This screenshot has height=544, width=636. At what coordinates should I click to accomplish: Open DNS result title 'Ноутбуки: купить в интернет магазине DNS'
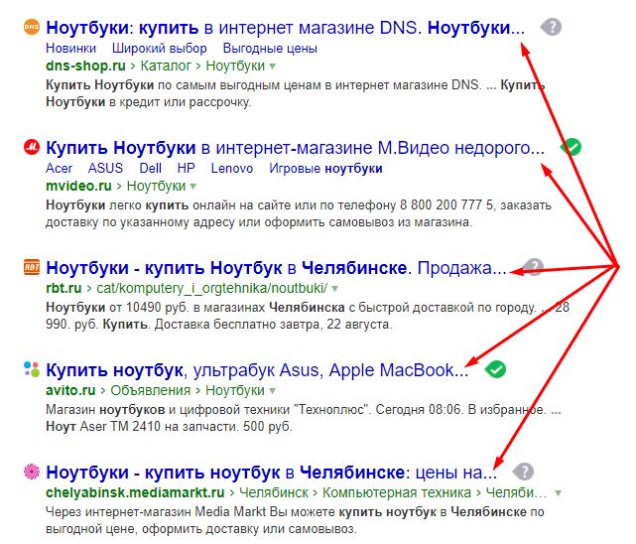pyautogui.click(x=285, y=28)
